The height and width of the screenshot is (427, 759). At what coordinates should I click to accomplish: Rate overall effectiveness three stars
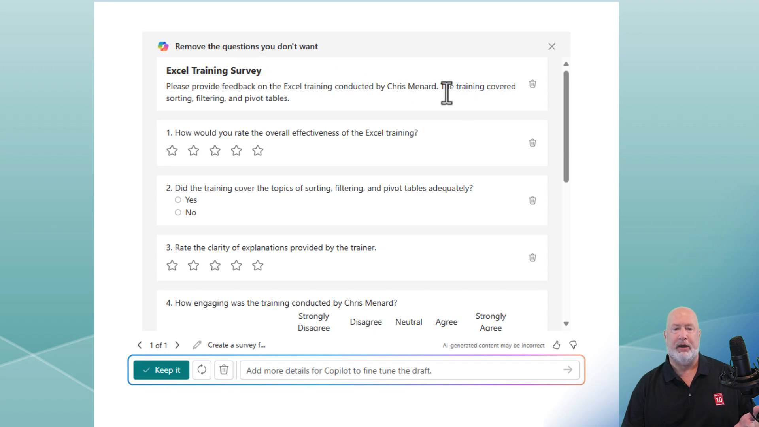[x=215, y=151]
